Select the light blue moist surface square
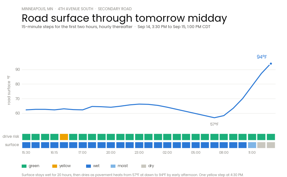 coord(252,145)
